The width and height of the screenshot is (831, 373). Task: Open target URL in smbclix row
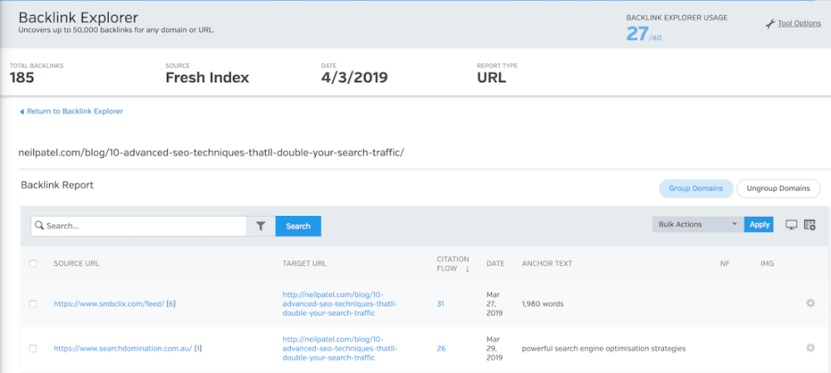[x=340, y=303]
